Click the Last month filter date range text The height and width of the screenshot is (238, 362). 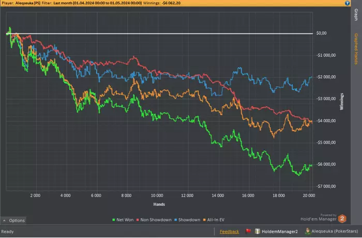[98, 3]
